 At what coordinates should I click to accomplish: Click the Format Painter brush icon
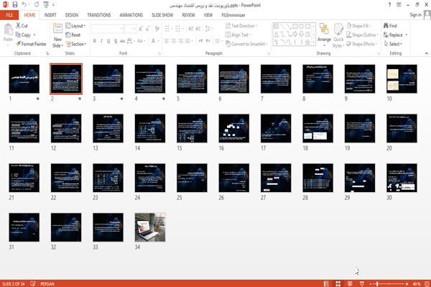tap(19, 44)
